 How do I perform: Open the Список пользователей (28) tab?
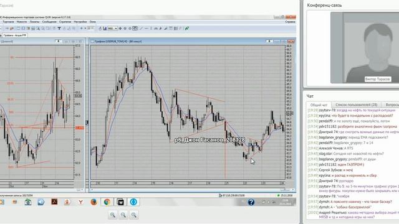click(356, 105)
